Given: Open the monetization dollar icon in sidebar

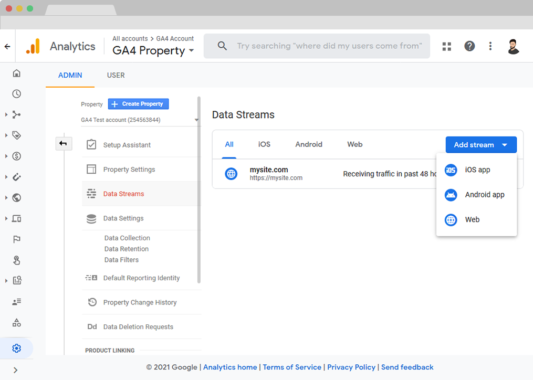Looking at the screenshot, I should click(16, 156).
